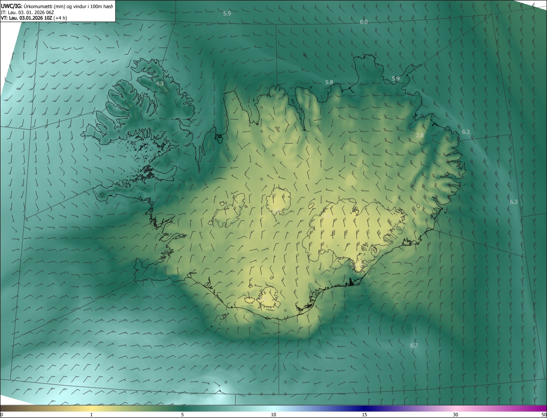Click the map title 'Úrkomumætti (mm) og vindur í 100m hæð'
547x418 pixels.
click(x=68, y=6)
